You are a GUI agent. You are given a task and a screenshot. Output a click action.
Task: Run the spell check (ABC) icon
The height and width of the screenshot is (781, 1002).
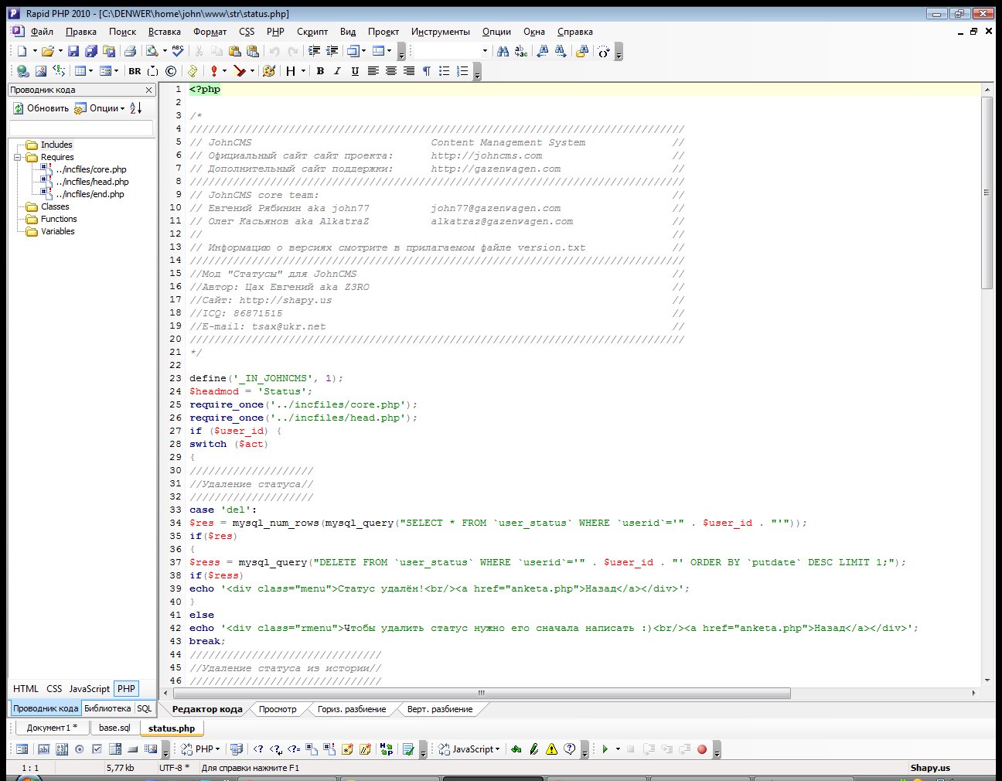pos(178,51)
